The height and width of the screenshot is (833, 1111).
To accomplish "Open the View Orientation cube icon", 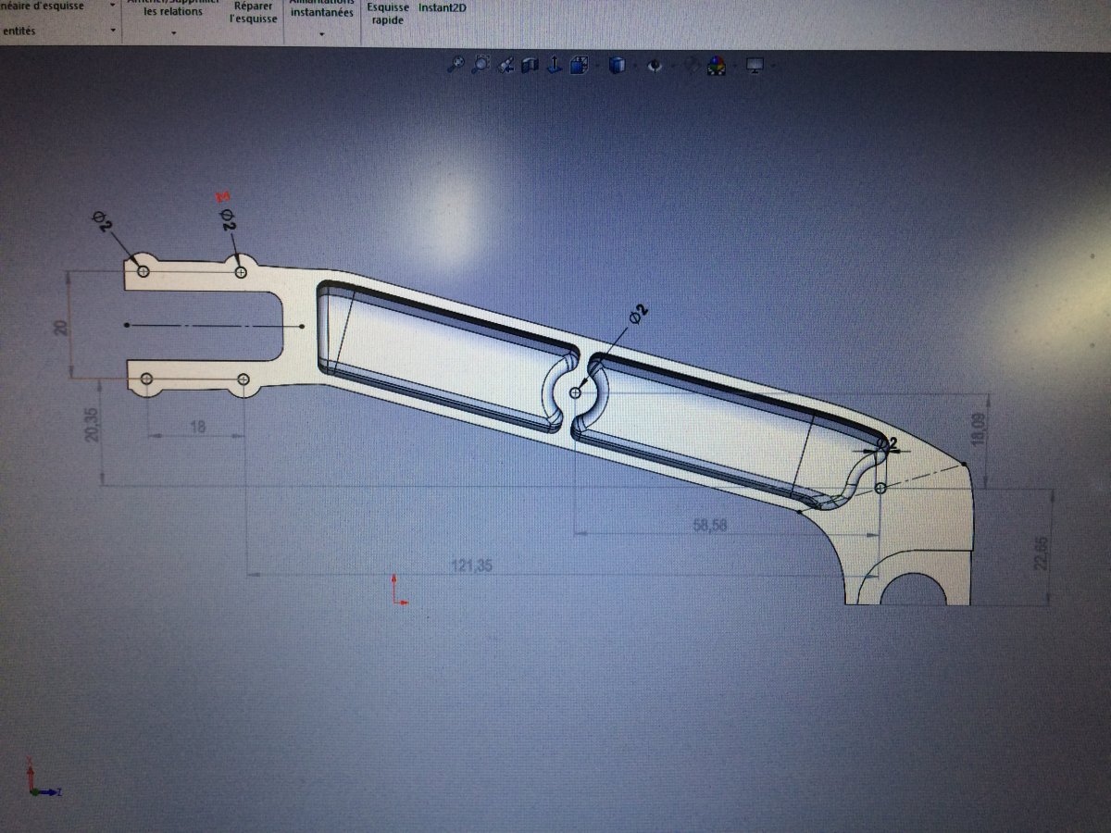I will point(580,65).
